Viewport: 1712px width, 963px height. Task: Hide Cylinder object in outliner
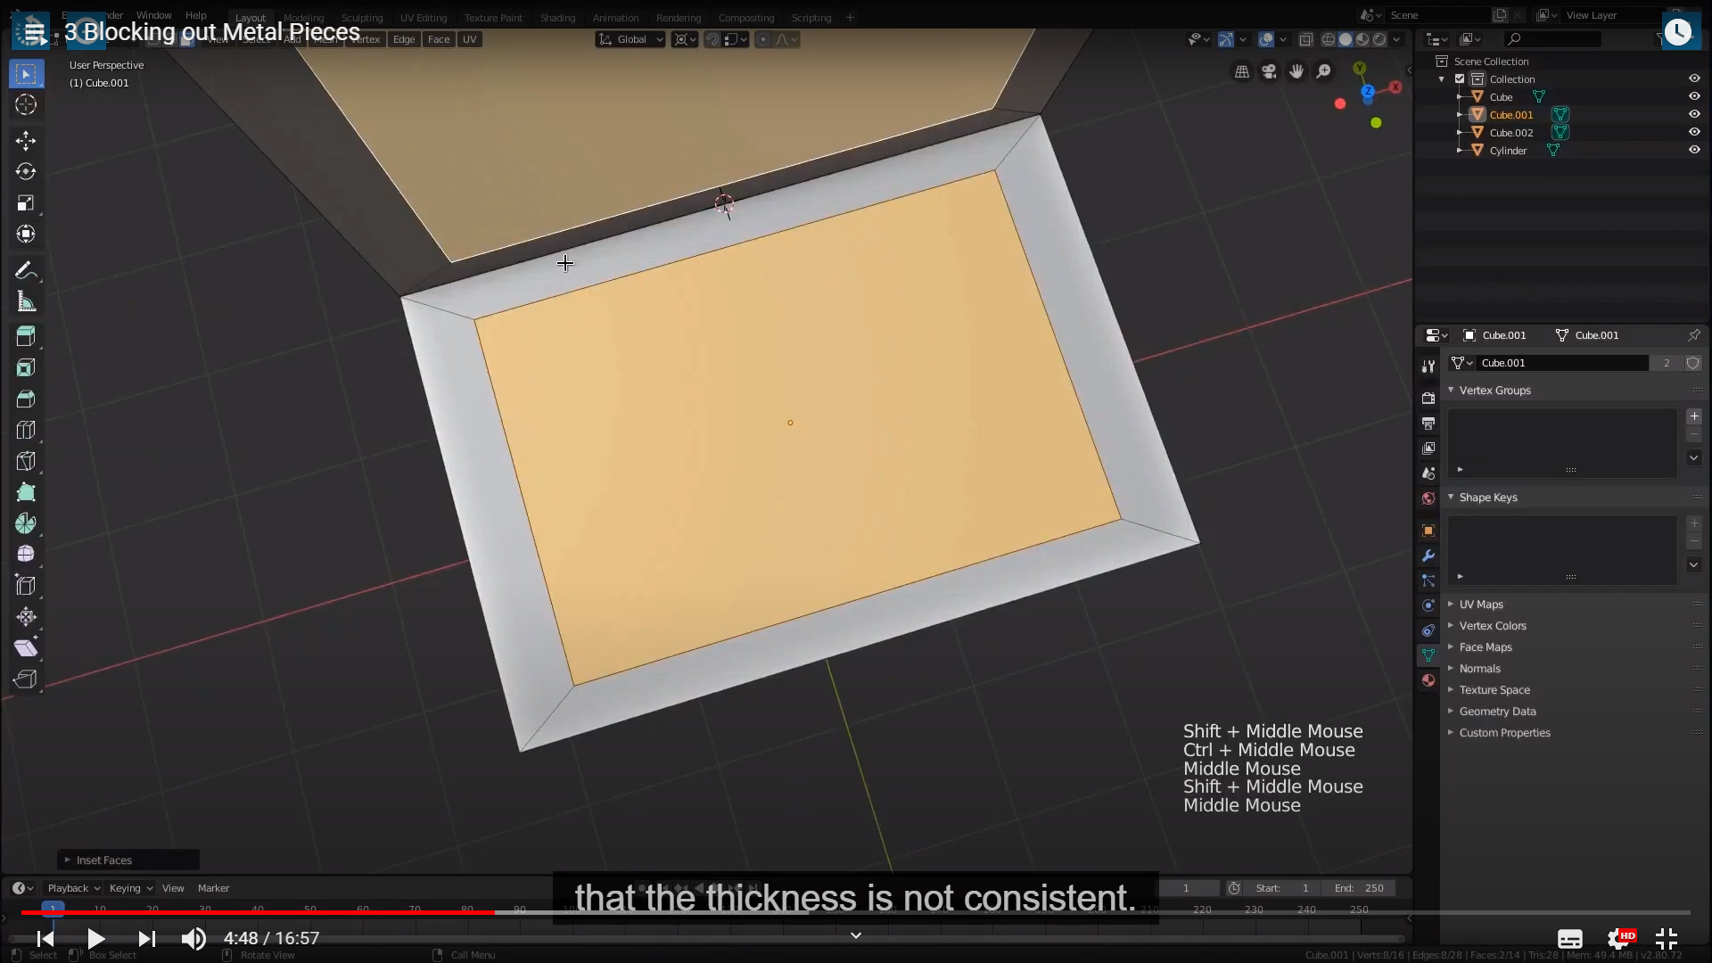click(x=1694, y=150)
